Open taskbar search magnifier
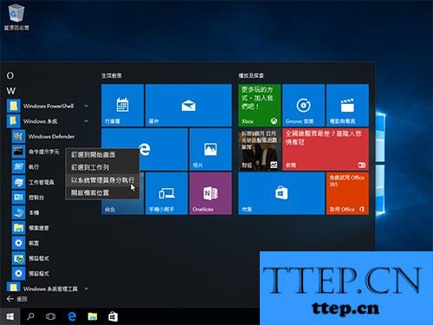433x325 pixels. pyautogui.click(x=30, y=317)
